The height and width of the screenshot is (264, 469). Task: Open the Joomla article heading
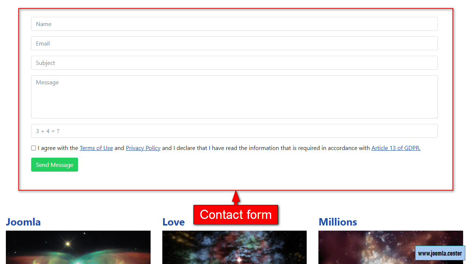(x=23, y=222)
